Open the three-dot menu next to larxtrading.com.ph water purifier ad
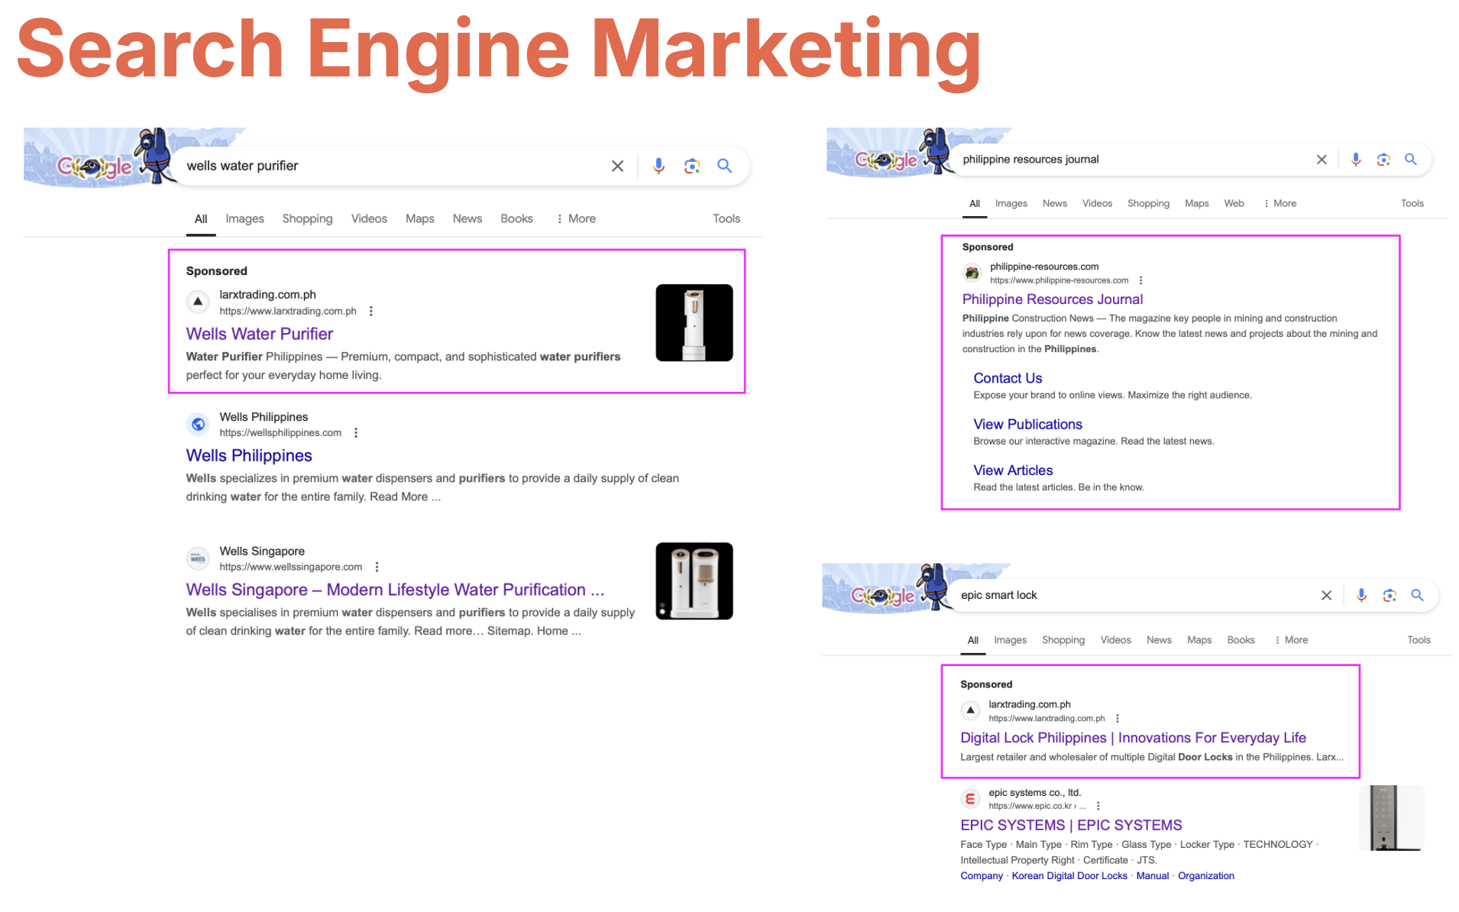The height and width of the screenshot is (912, 1459). (x=371, y=311)
